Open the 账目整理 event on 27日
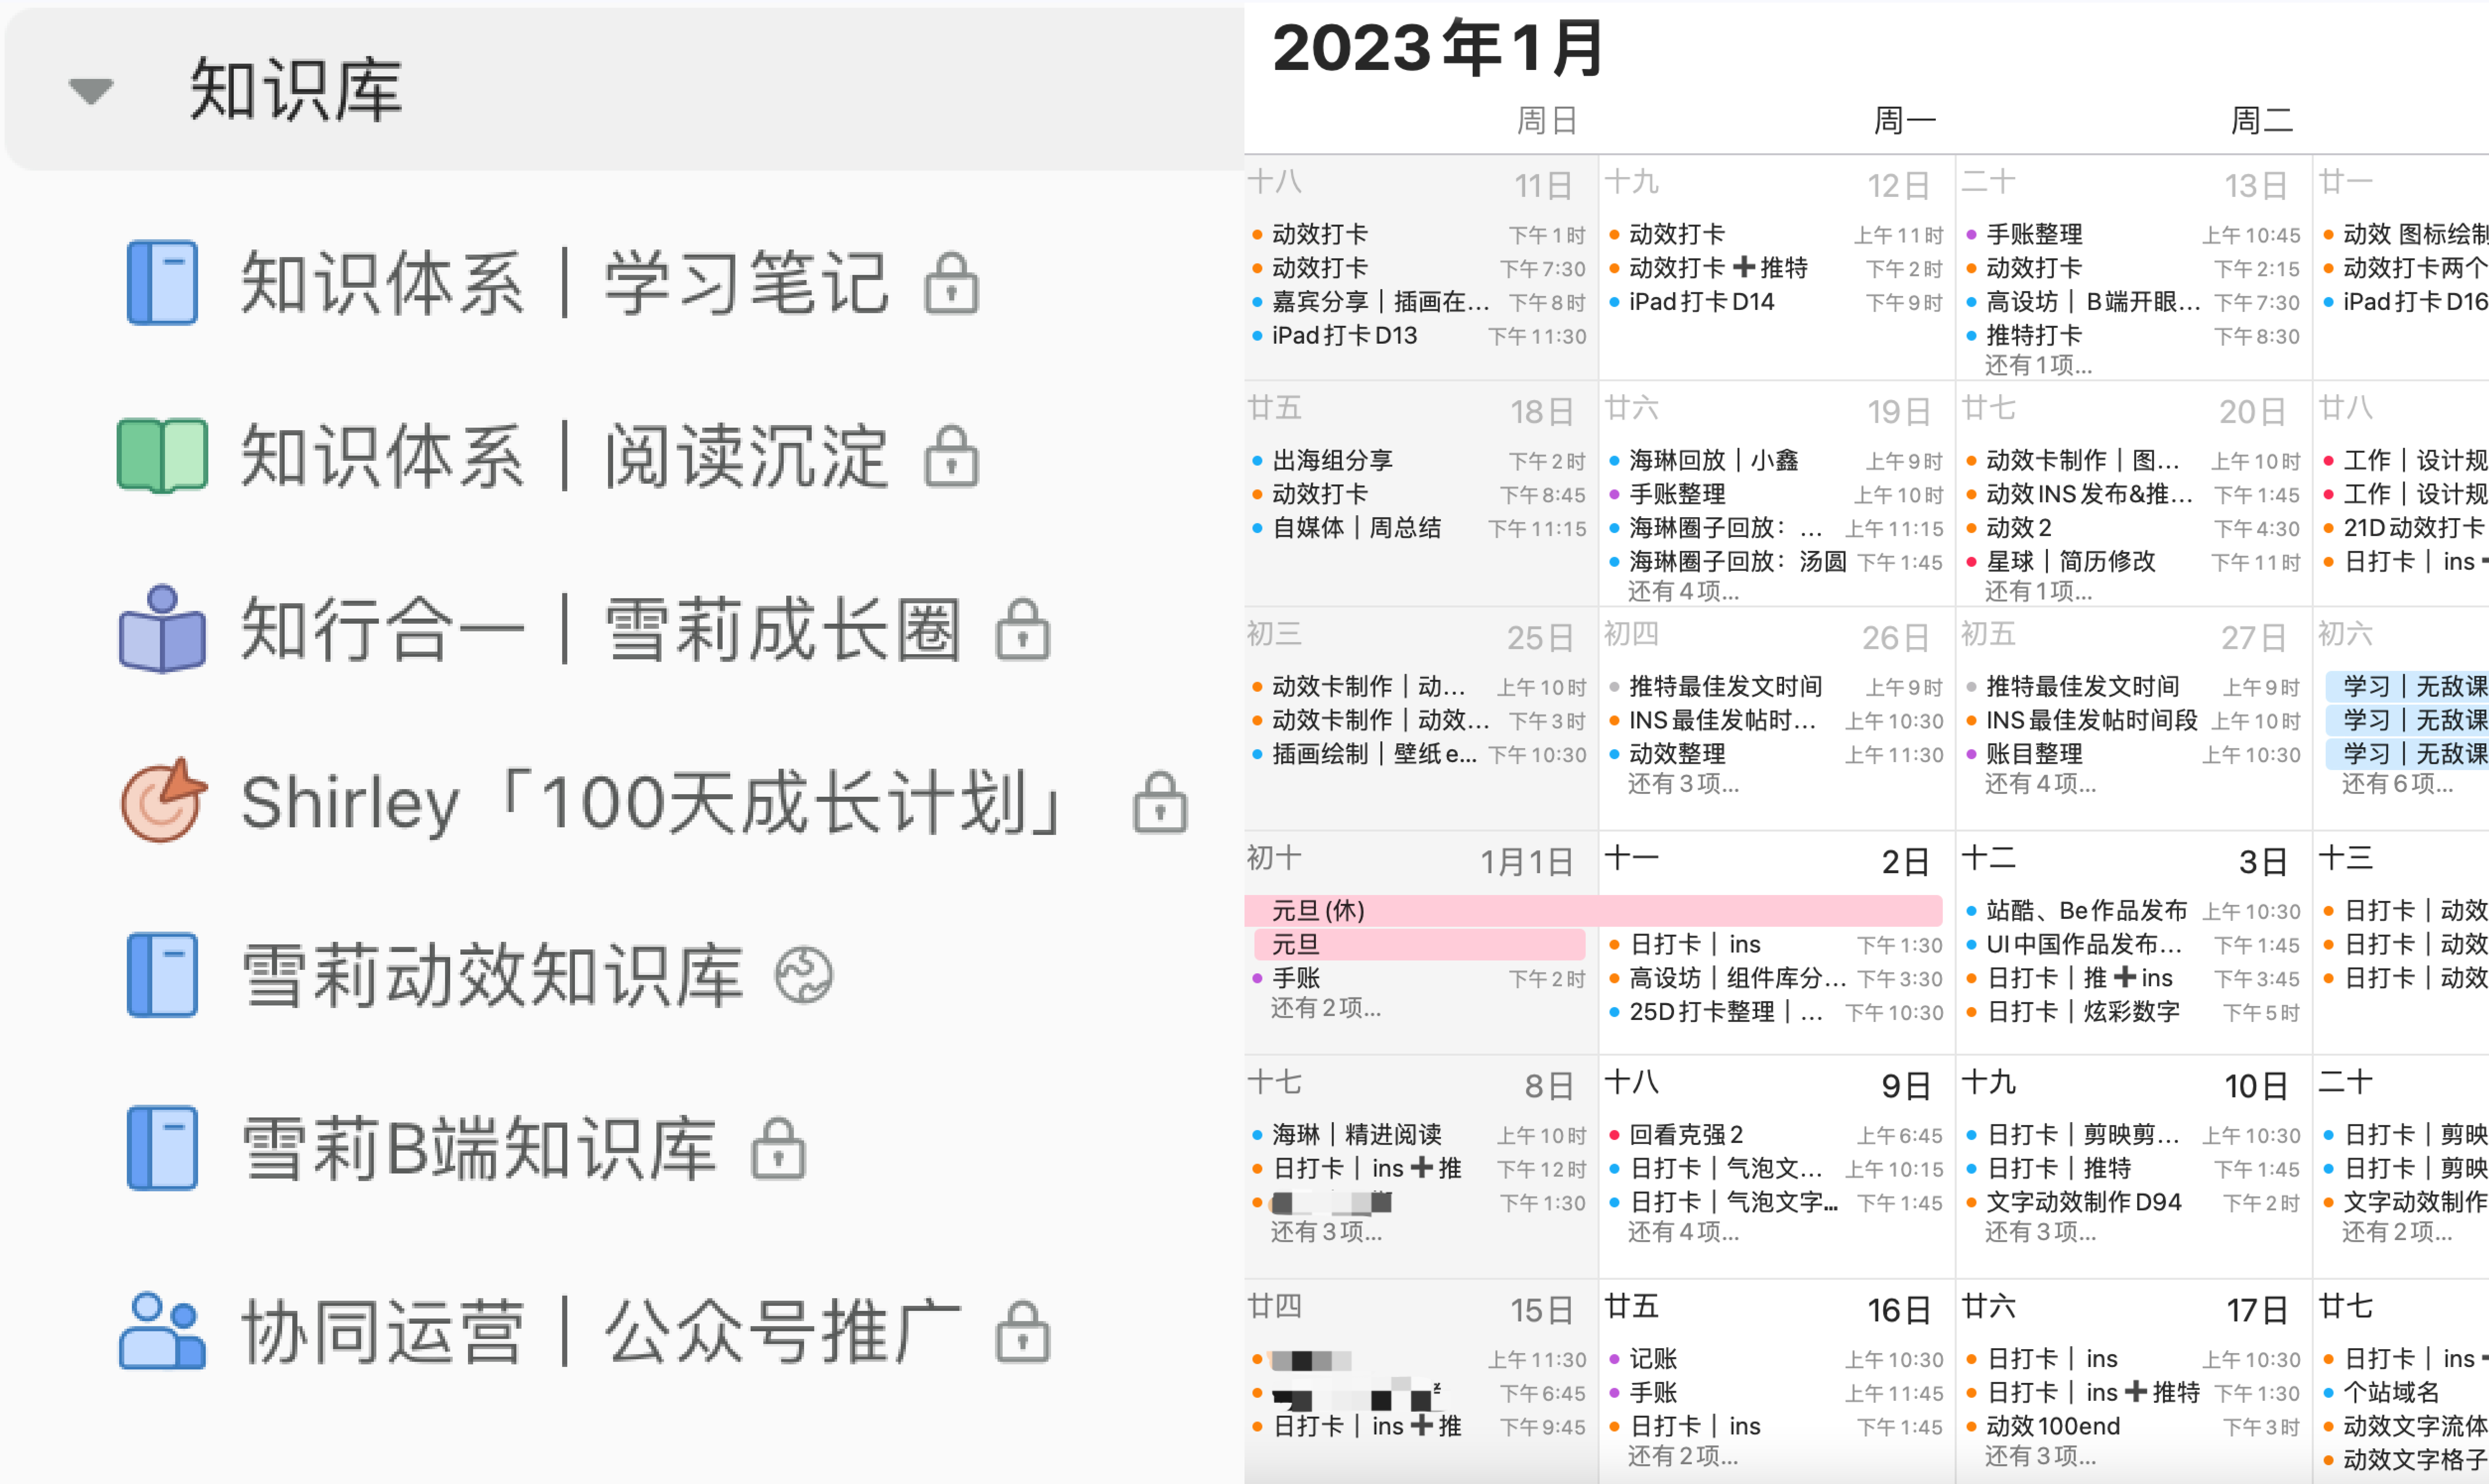Image resolution: width=2489 pixels, height=1484 pixels. point(2134,754)
